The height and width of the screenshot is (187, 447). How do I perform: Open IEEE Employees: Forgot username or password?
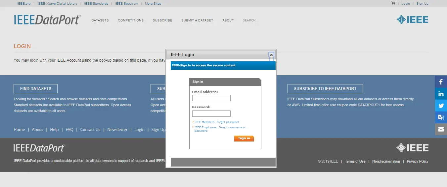(220, 129)
